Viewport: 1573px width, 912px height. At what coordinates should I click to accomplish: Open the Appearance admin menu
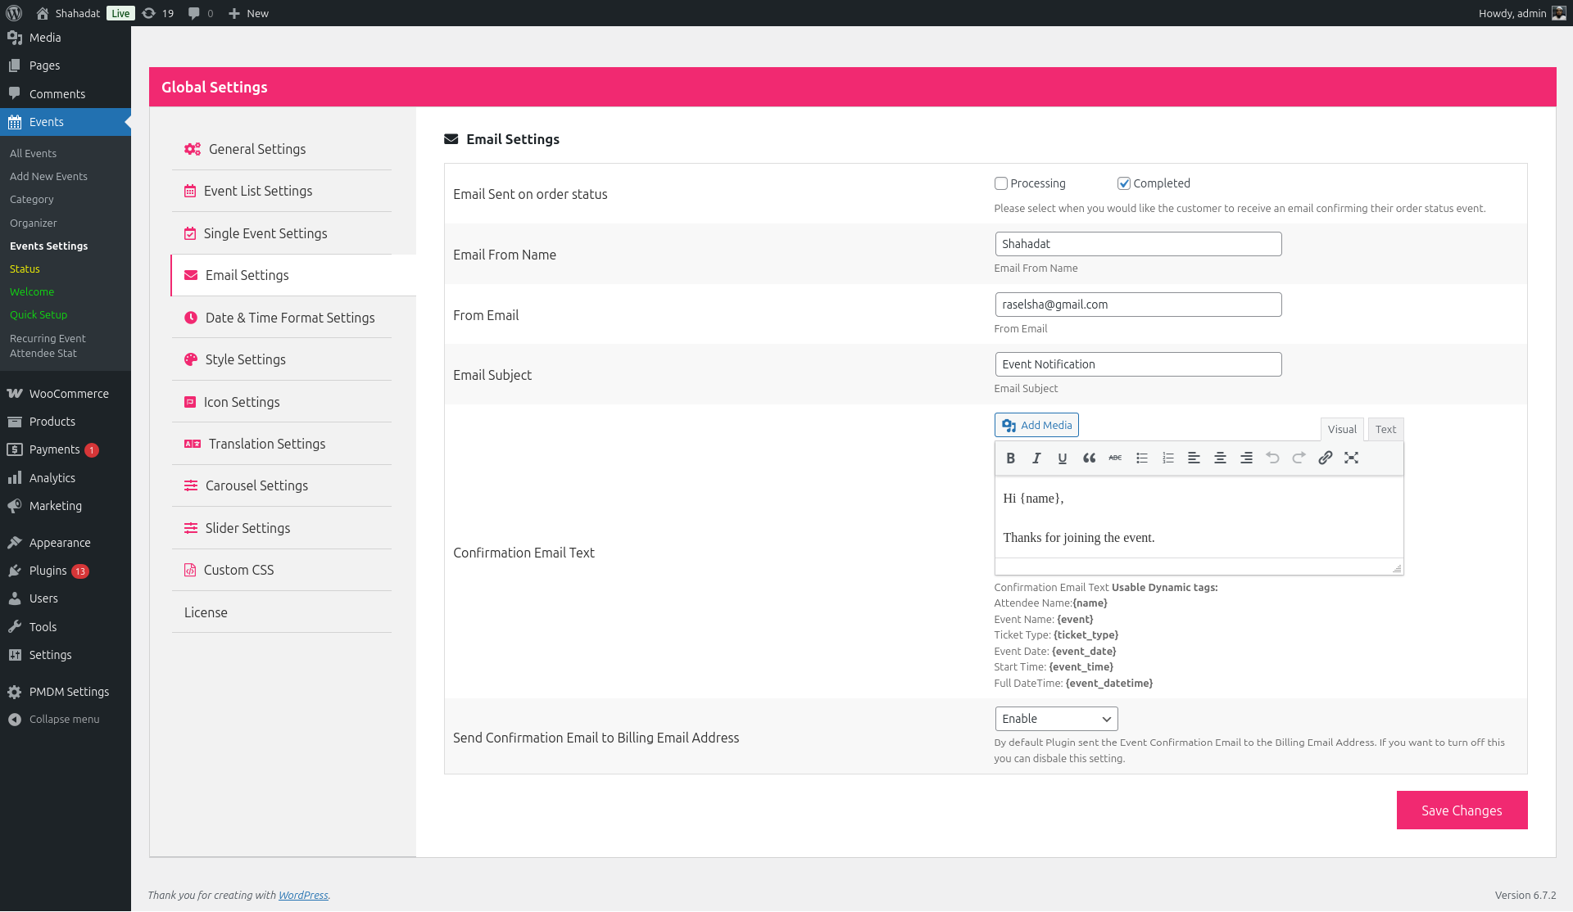(66, 543)
